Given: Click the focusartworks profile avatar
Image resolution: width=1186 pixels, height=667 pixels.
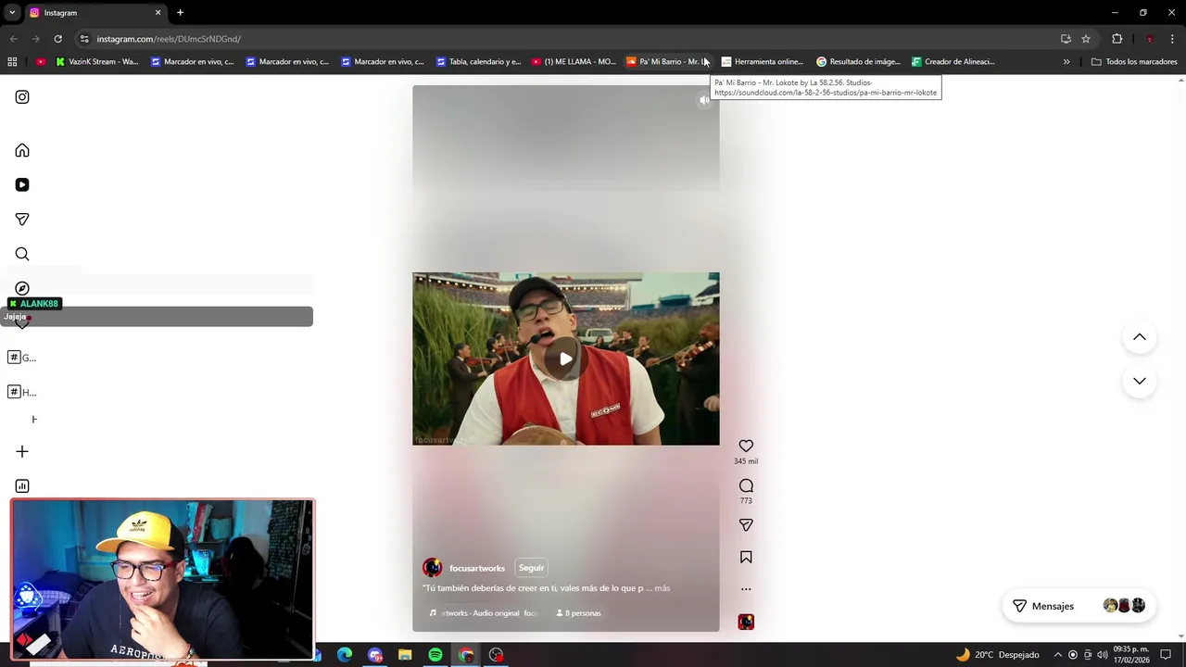Looking at the screenshot, I should click(433, 568).
